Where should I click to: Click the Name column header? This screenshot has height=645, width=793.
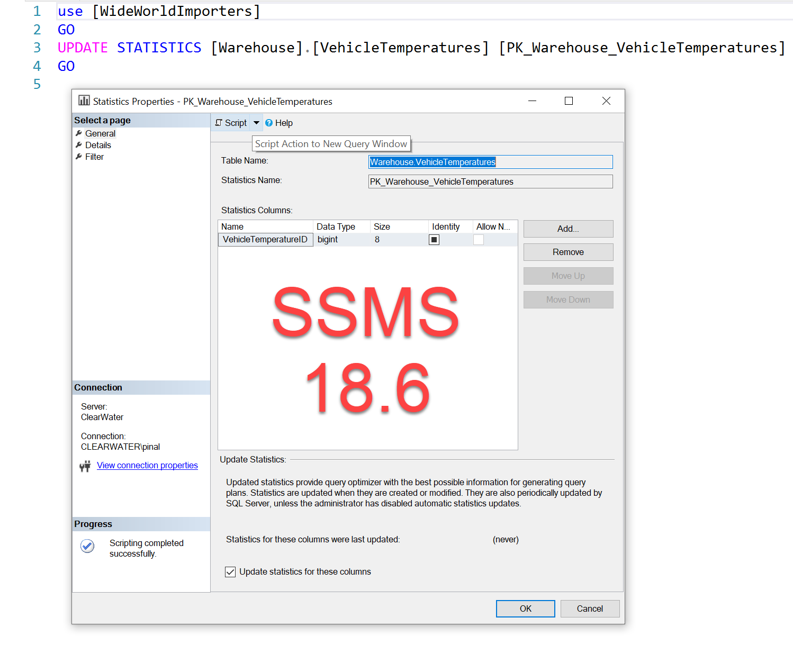click(x=265, y=226)
